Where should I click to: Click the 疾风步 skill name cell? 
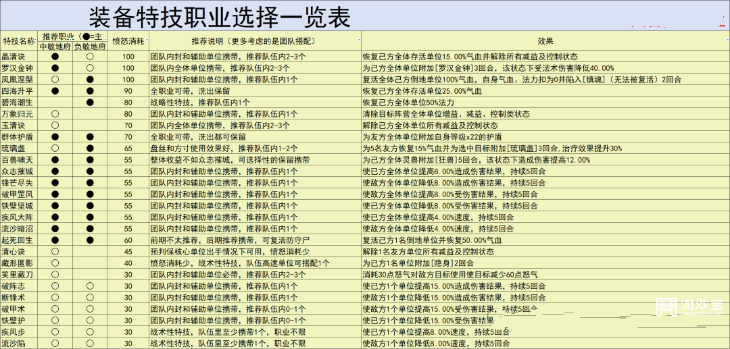tap(19, 332)
